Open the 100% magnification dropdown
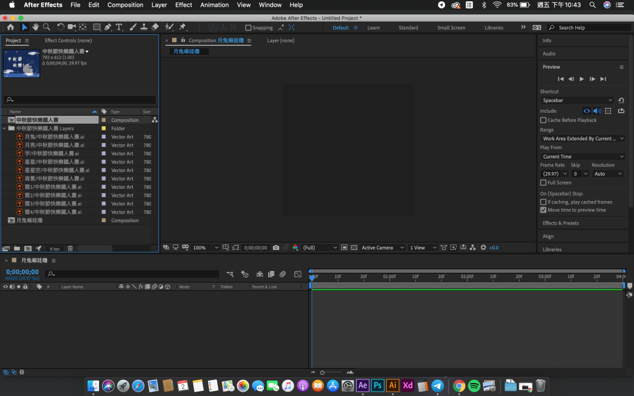The height and width of the screenshot is (396, 634). (x=206, y=247)
